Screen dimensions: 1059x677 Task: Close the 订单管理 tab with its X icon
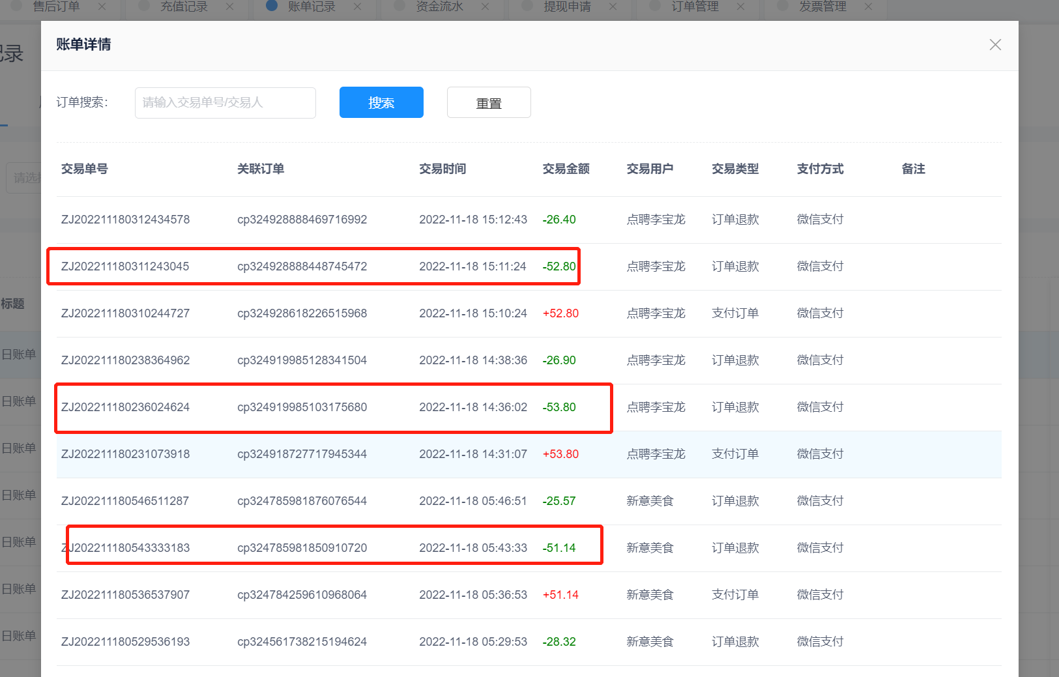[x=740, y=7]
